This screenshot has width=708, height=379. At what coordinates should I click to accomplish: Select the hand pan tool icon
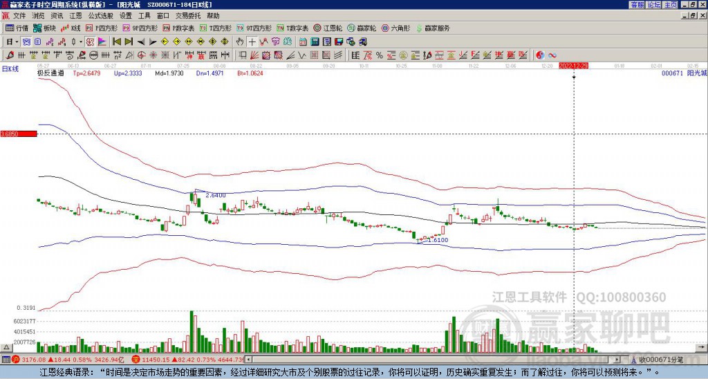tap(239, 41)
